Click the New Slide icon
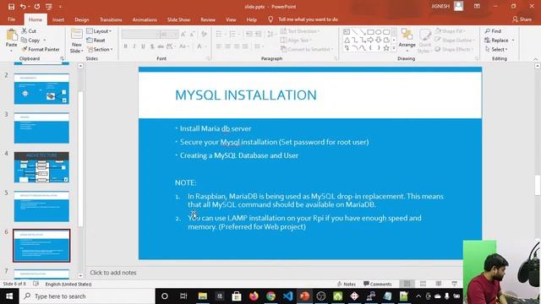This screenshot has height=304, width=541. tap(76, 35)
